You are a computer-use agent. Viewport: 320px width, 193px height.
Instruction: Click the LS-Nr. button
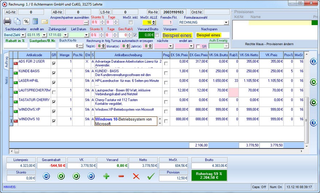point(105,12)
